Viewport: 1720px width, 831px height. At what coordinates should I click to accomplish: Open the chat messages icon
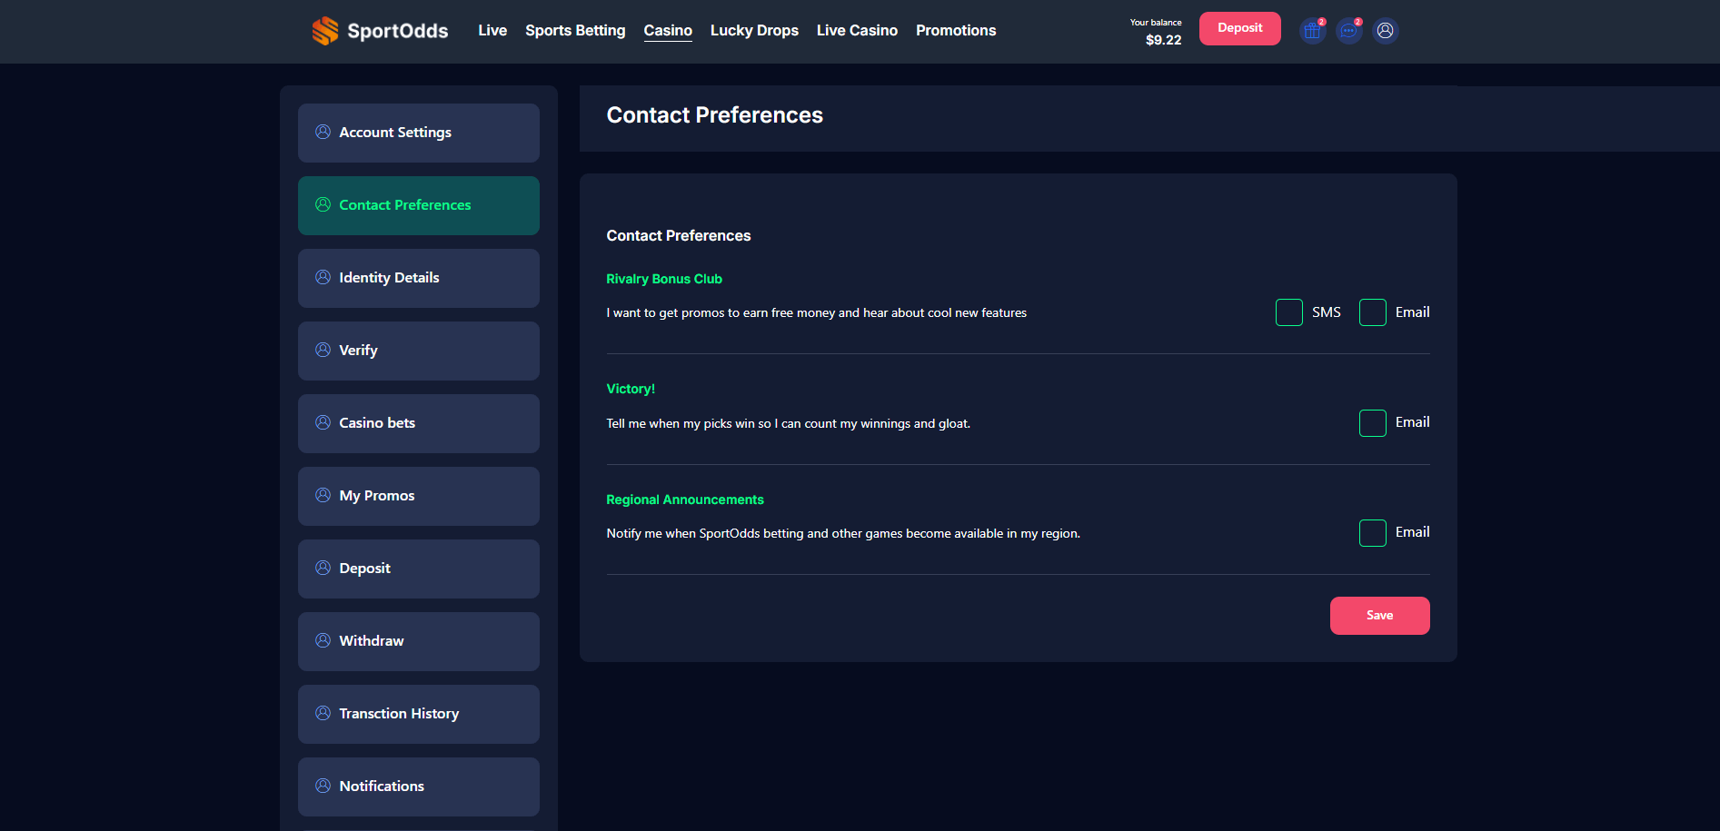coord(1348,31)
